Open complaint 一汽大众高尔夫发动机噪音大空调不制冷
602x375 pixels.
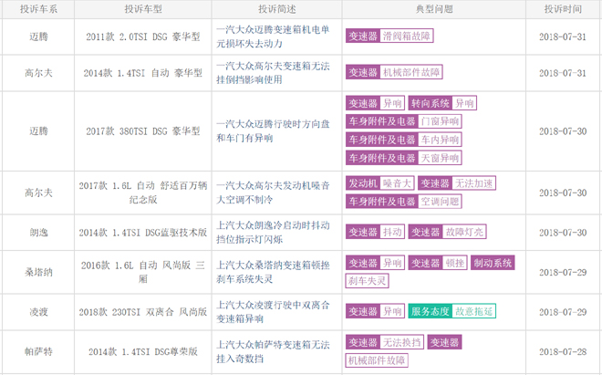[273, 193]
